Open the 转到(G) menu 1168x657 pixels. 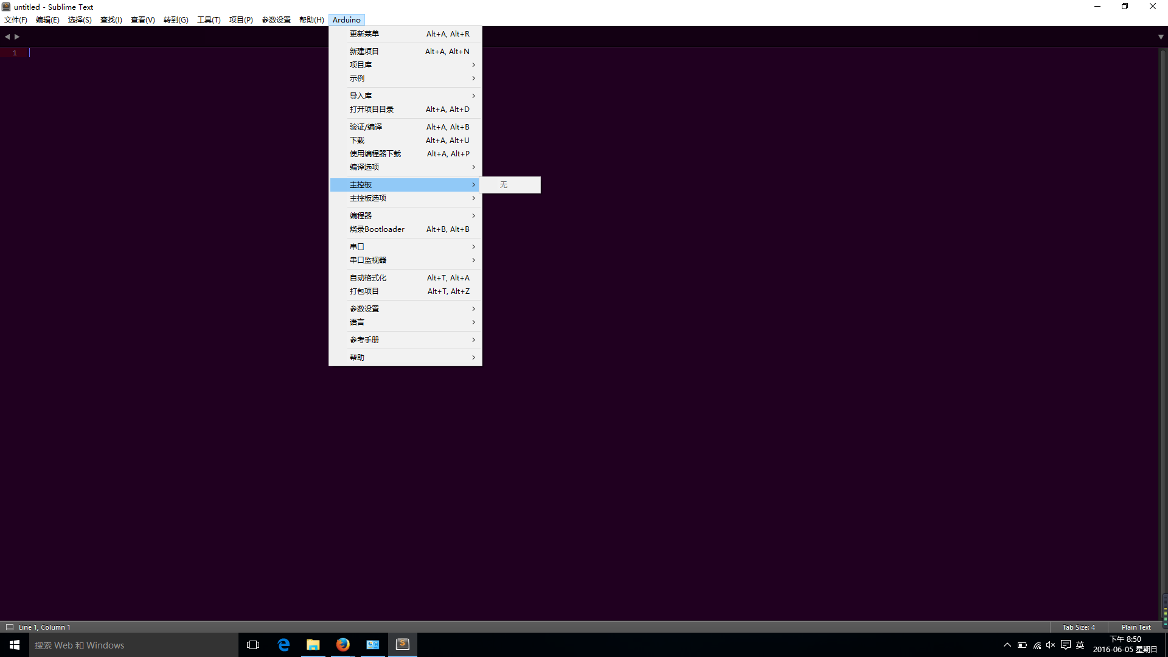[x=176, y=20]
